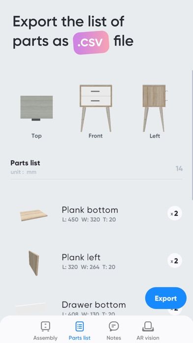Open the Plank bottom list entry
The image size is (193, 343).
click(96, 214)
